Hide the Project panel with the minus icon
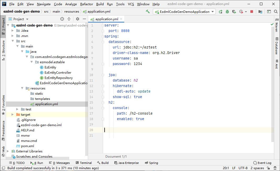This screenshot has width=280, height=171. tap(84, 19)
